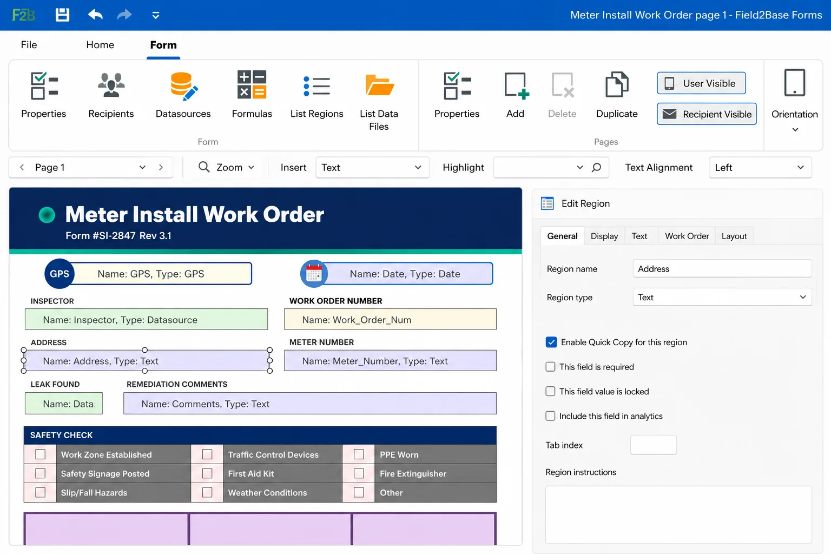The height and width of the screenshot is (554, 831).
Task: Check the Weather Conditions box
Action: (207, 492)
